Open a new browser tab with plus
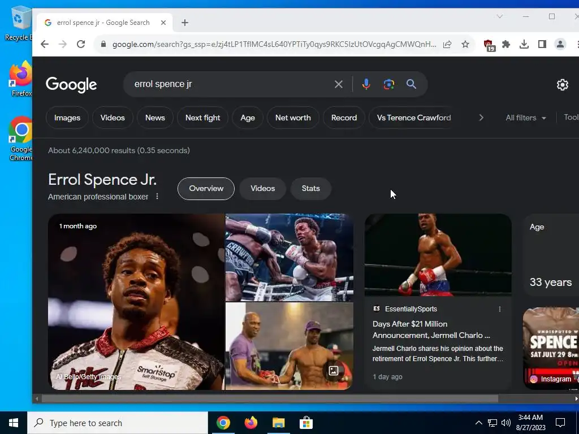Screen dimensions: 579x434 coord(185,23)
